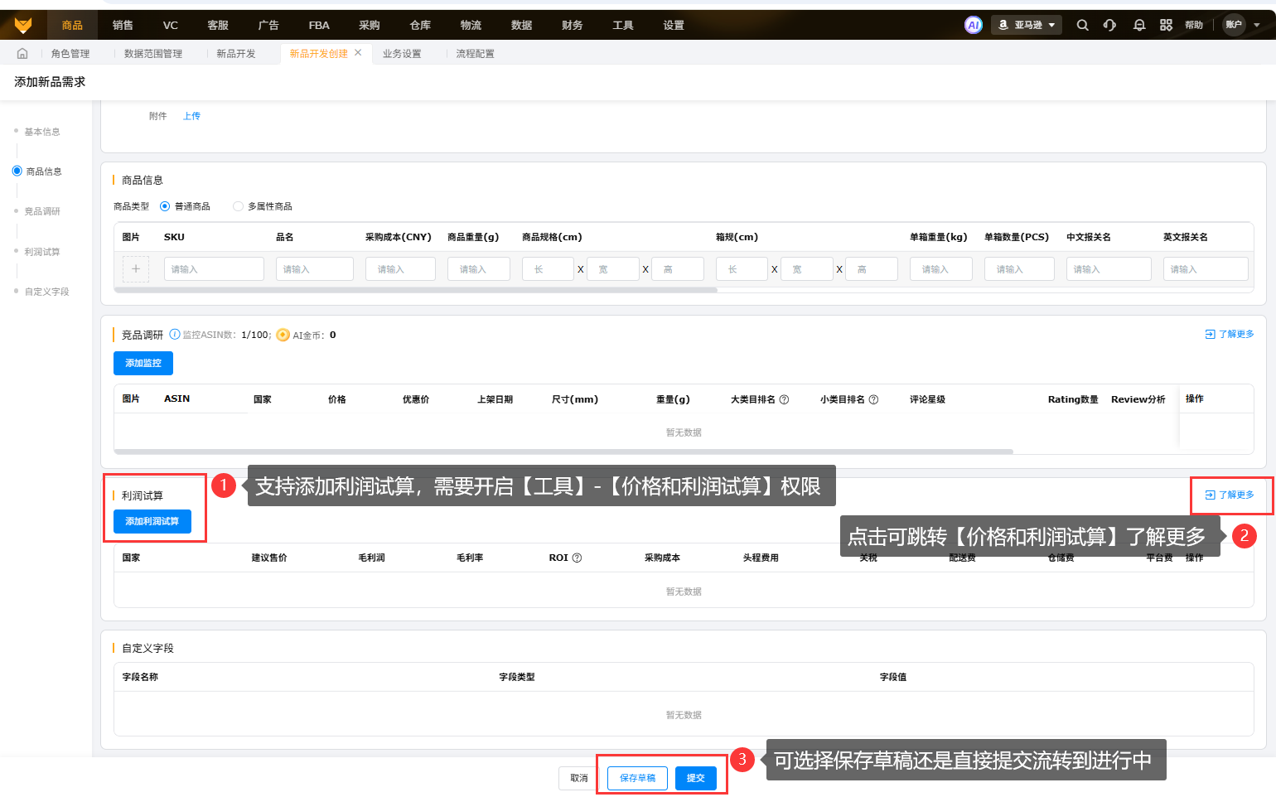Close the 新品开发创建 tab
The width and height of the screenshot is (1276, 797).
(x=358, y=53)
